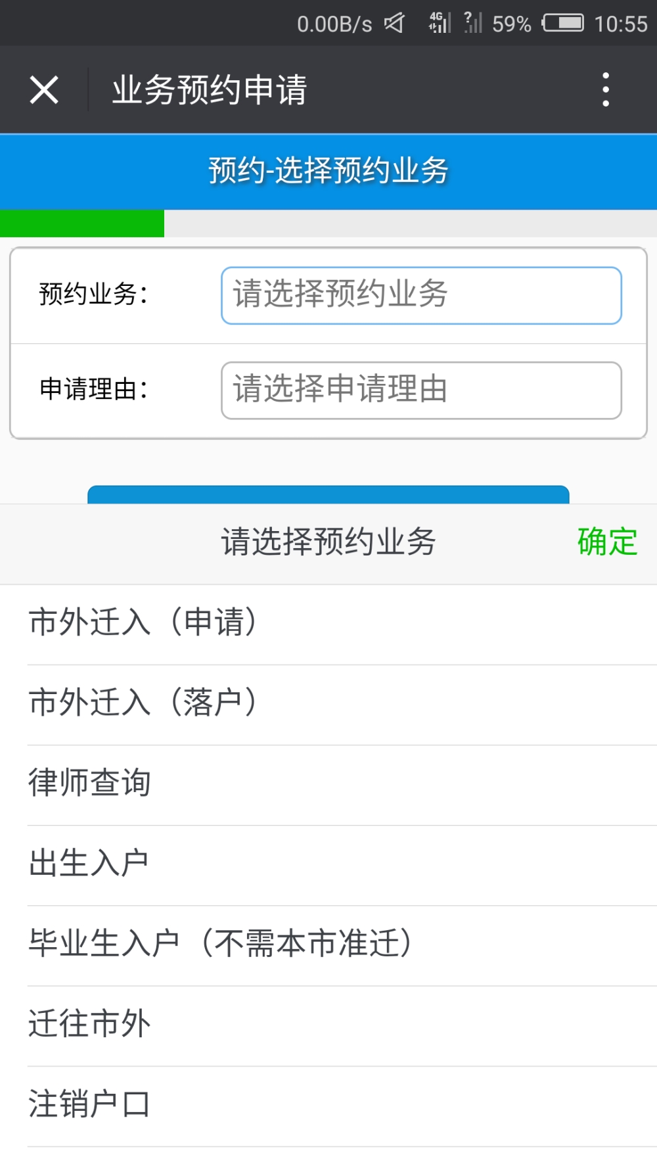This screenshot has height=1168, width=657.
Task: Tap the second SIM signal icon
Action: pyautogui.click(x=473, y=23)
